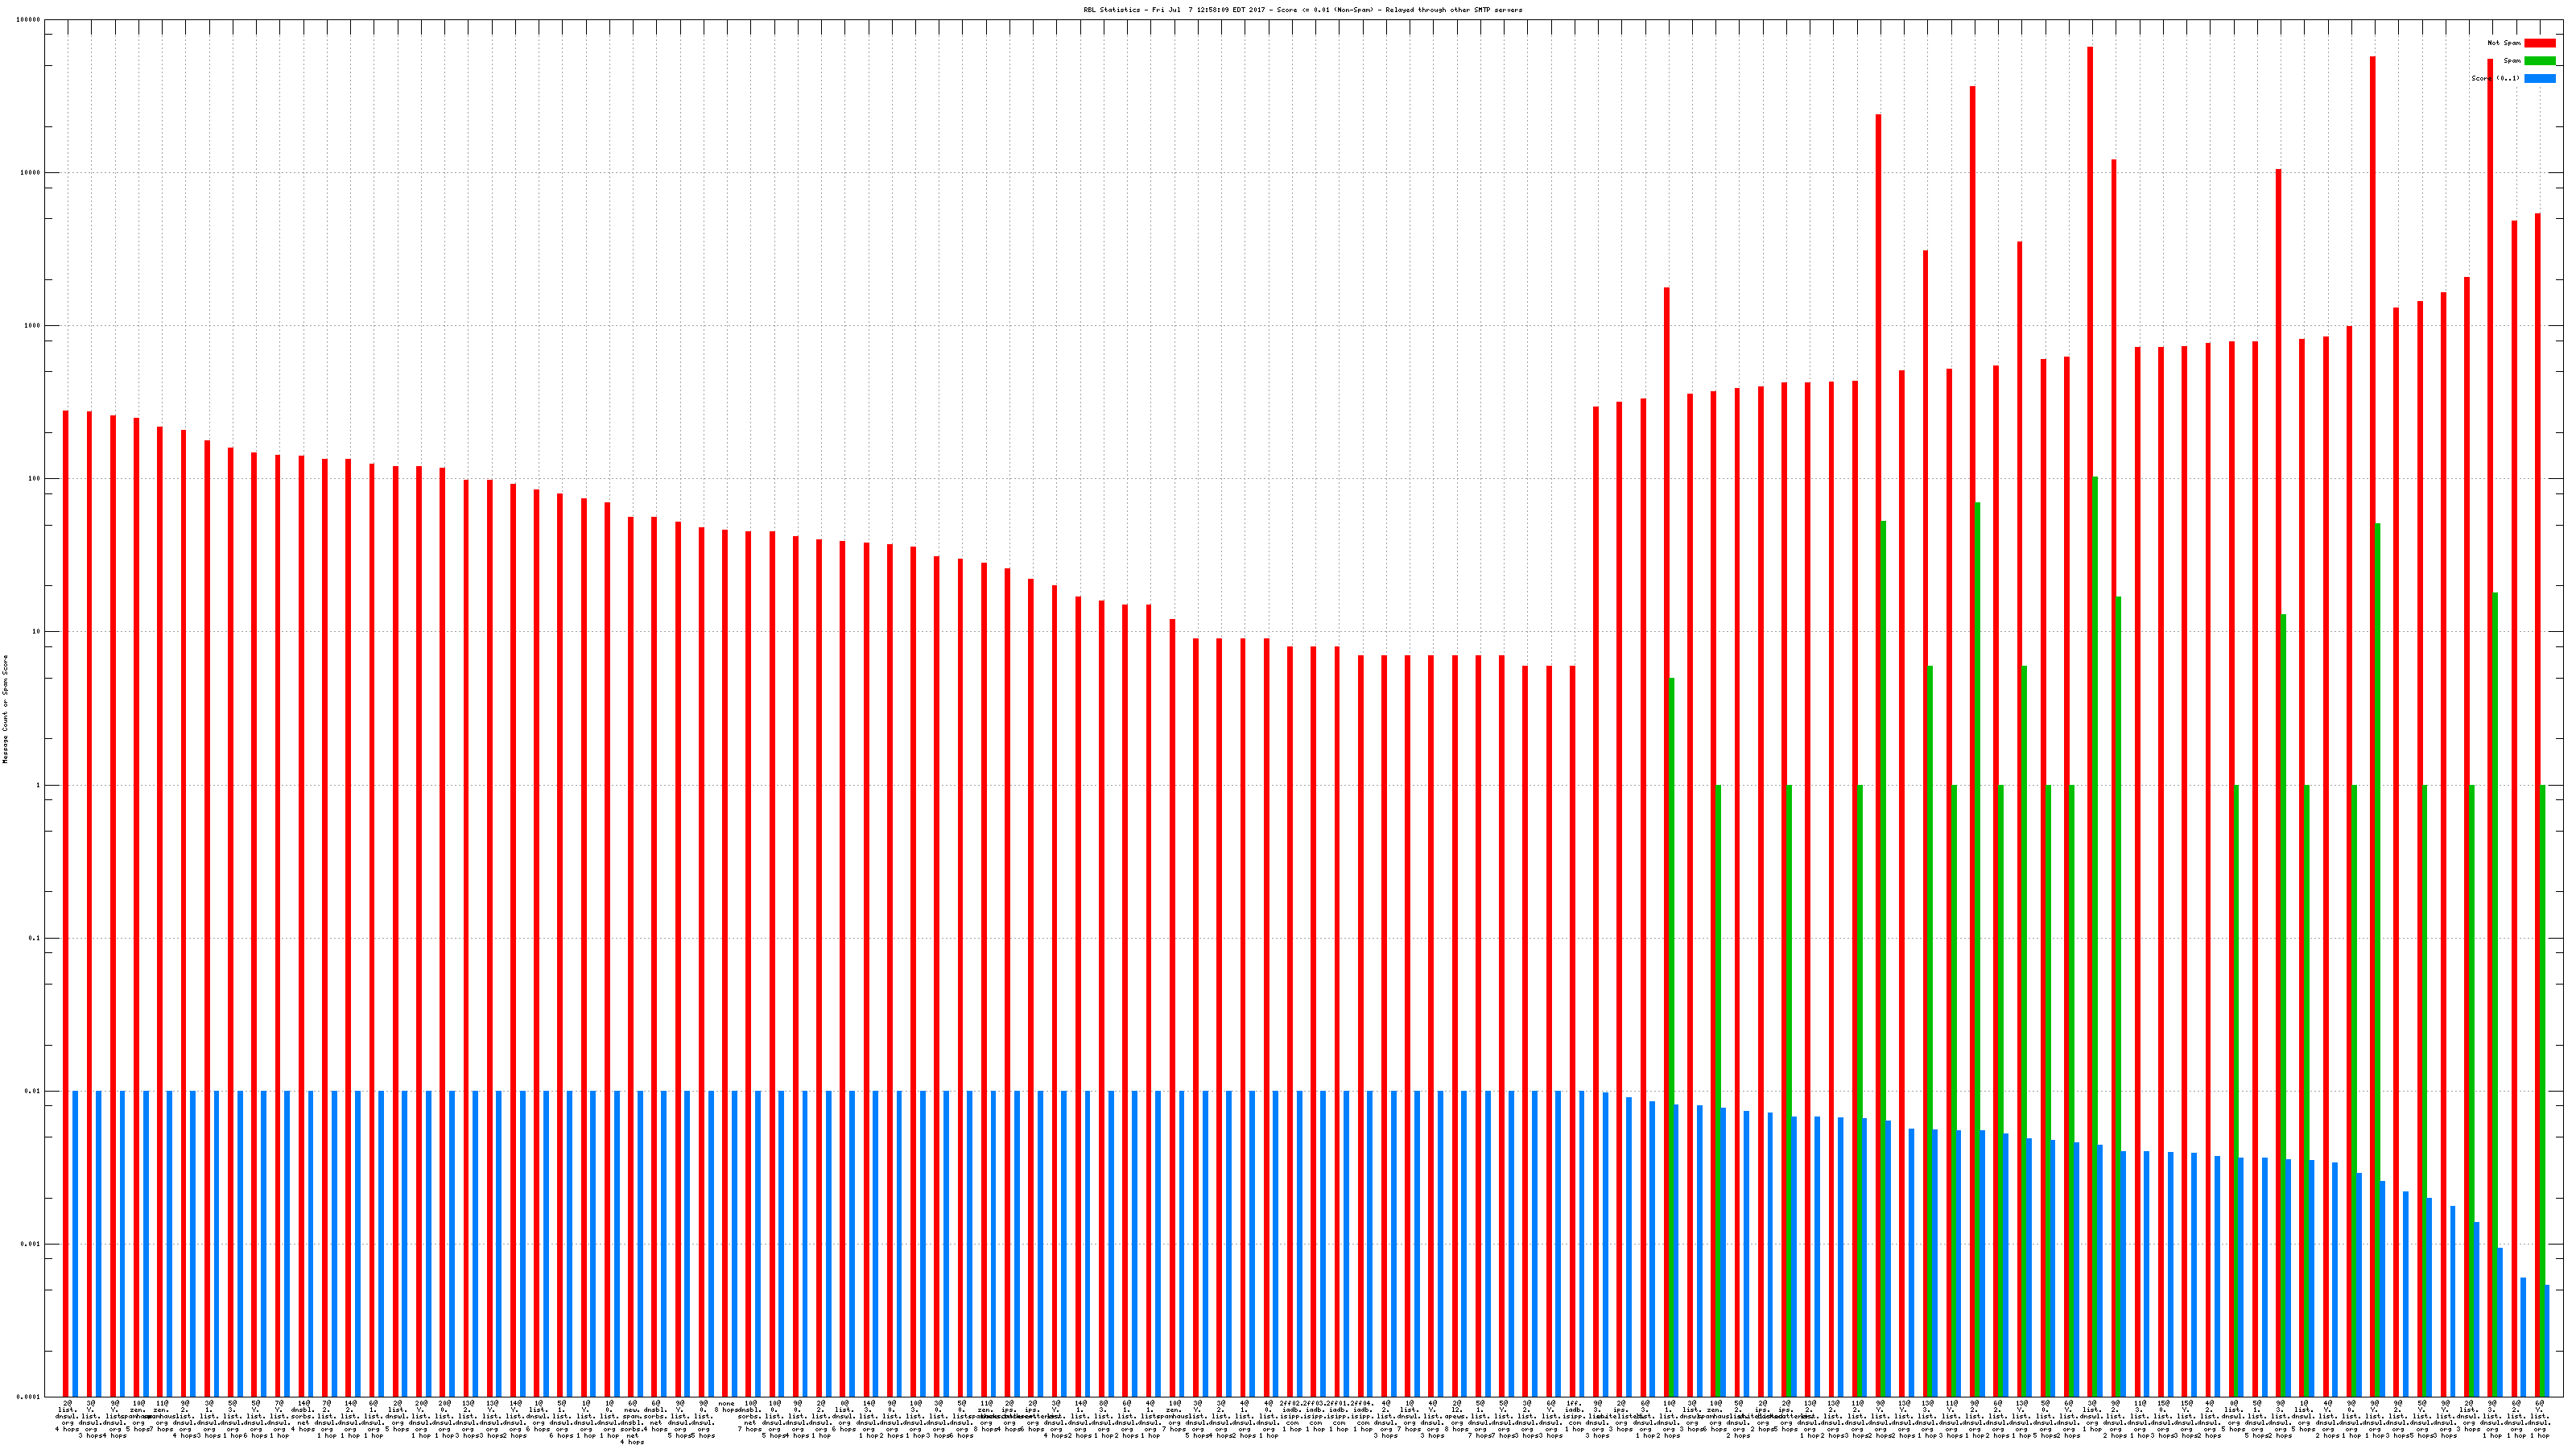Click the 'Score (0..1)' legend label
This screenshot has width=2576, height=1449.
click(2495, 78)
